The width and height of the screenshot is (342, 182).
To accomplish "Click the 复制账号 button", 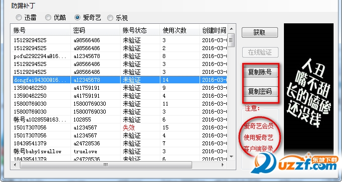I will coord(260,72).
